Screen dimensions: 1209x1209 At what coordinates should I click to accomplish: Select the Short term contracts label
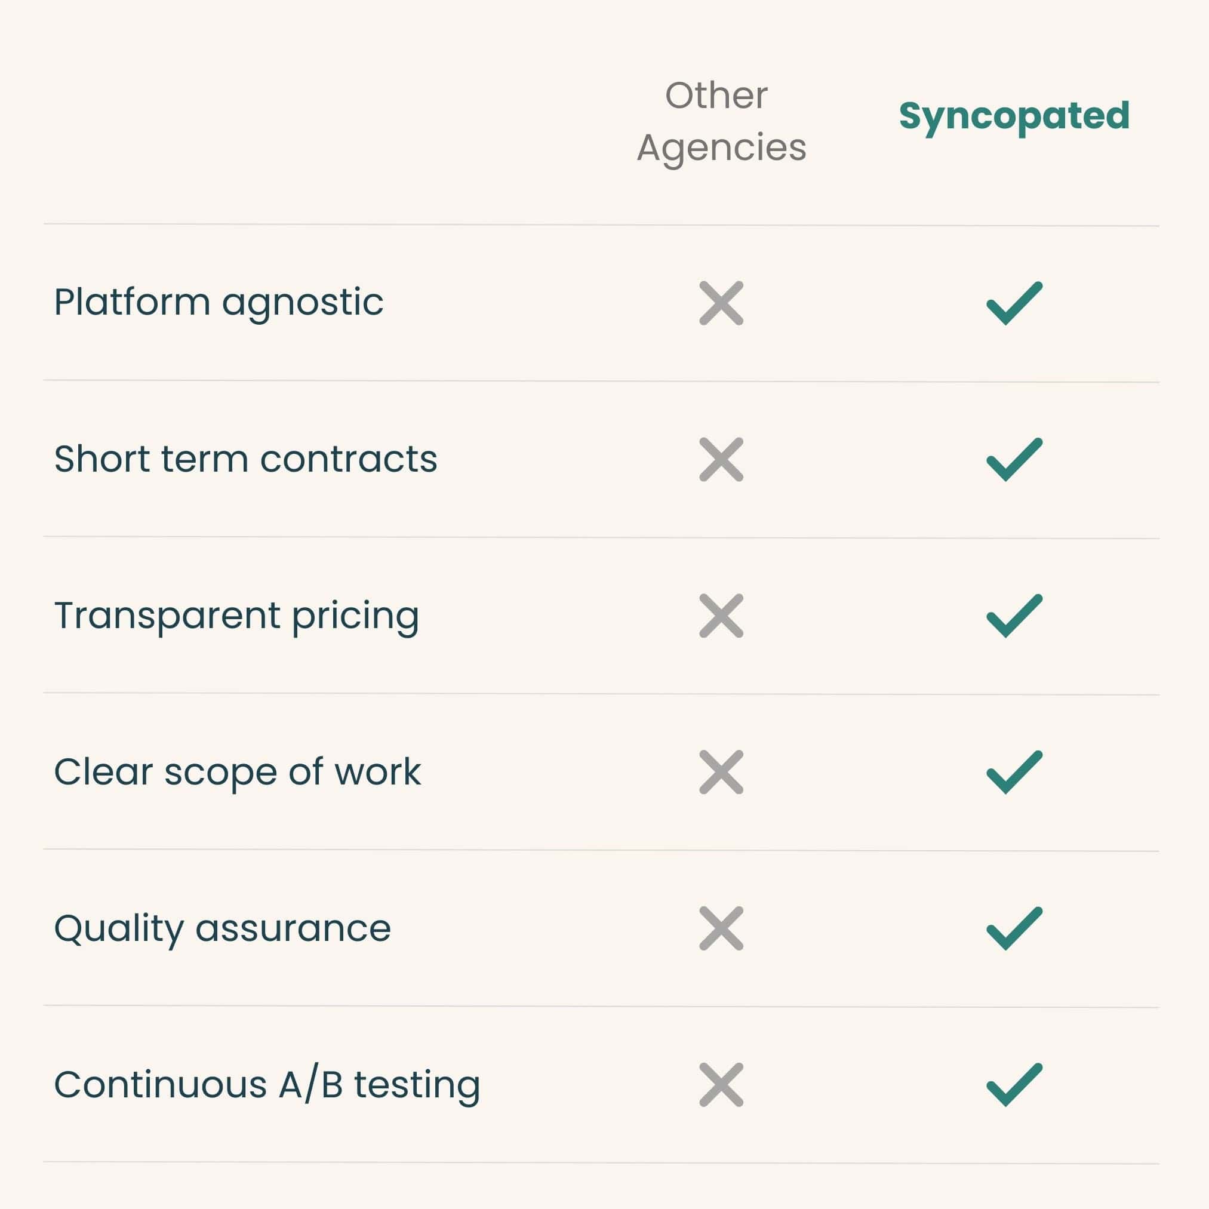(245, 459)
